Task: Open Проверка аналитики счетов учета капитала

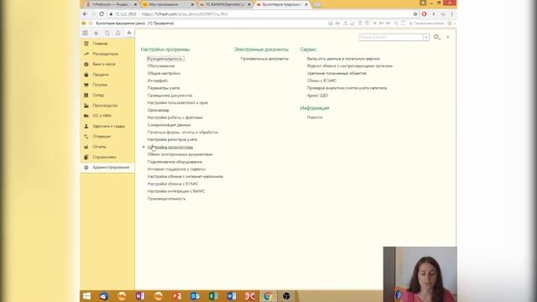Action: point(347,88)
